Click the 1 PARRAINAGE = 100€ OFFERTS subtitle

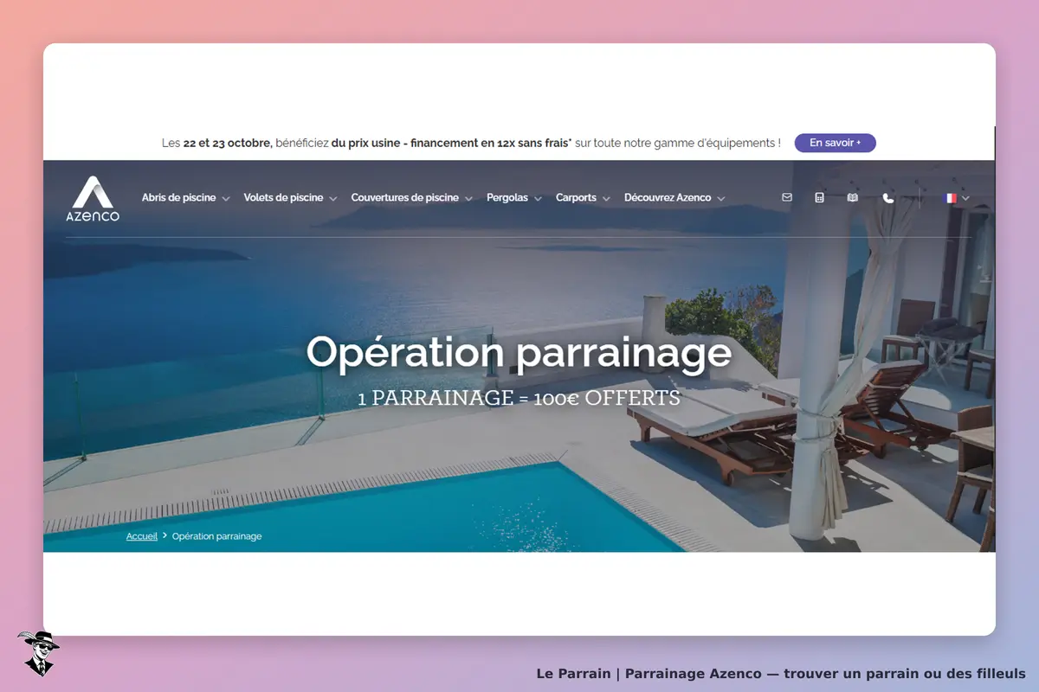point(519,399)
